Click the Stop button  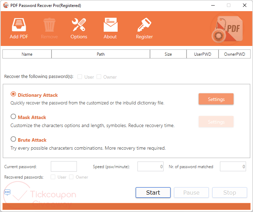click(230, 193)
